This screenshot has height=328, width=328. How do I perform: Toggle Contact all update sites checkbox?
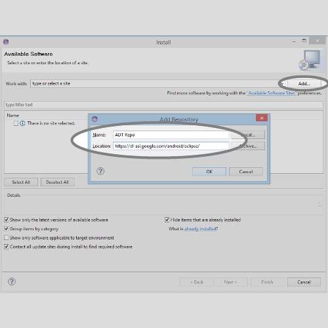click(x=7, y=247)
